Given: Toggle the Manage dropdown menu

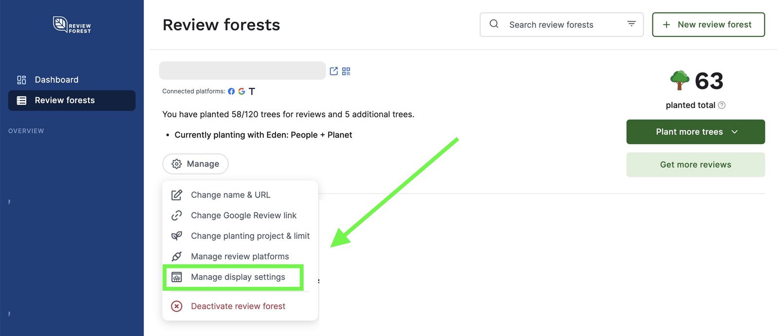Looking at the screenshot, I should tap(195, 164).
